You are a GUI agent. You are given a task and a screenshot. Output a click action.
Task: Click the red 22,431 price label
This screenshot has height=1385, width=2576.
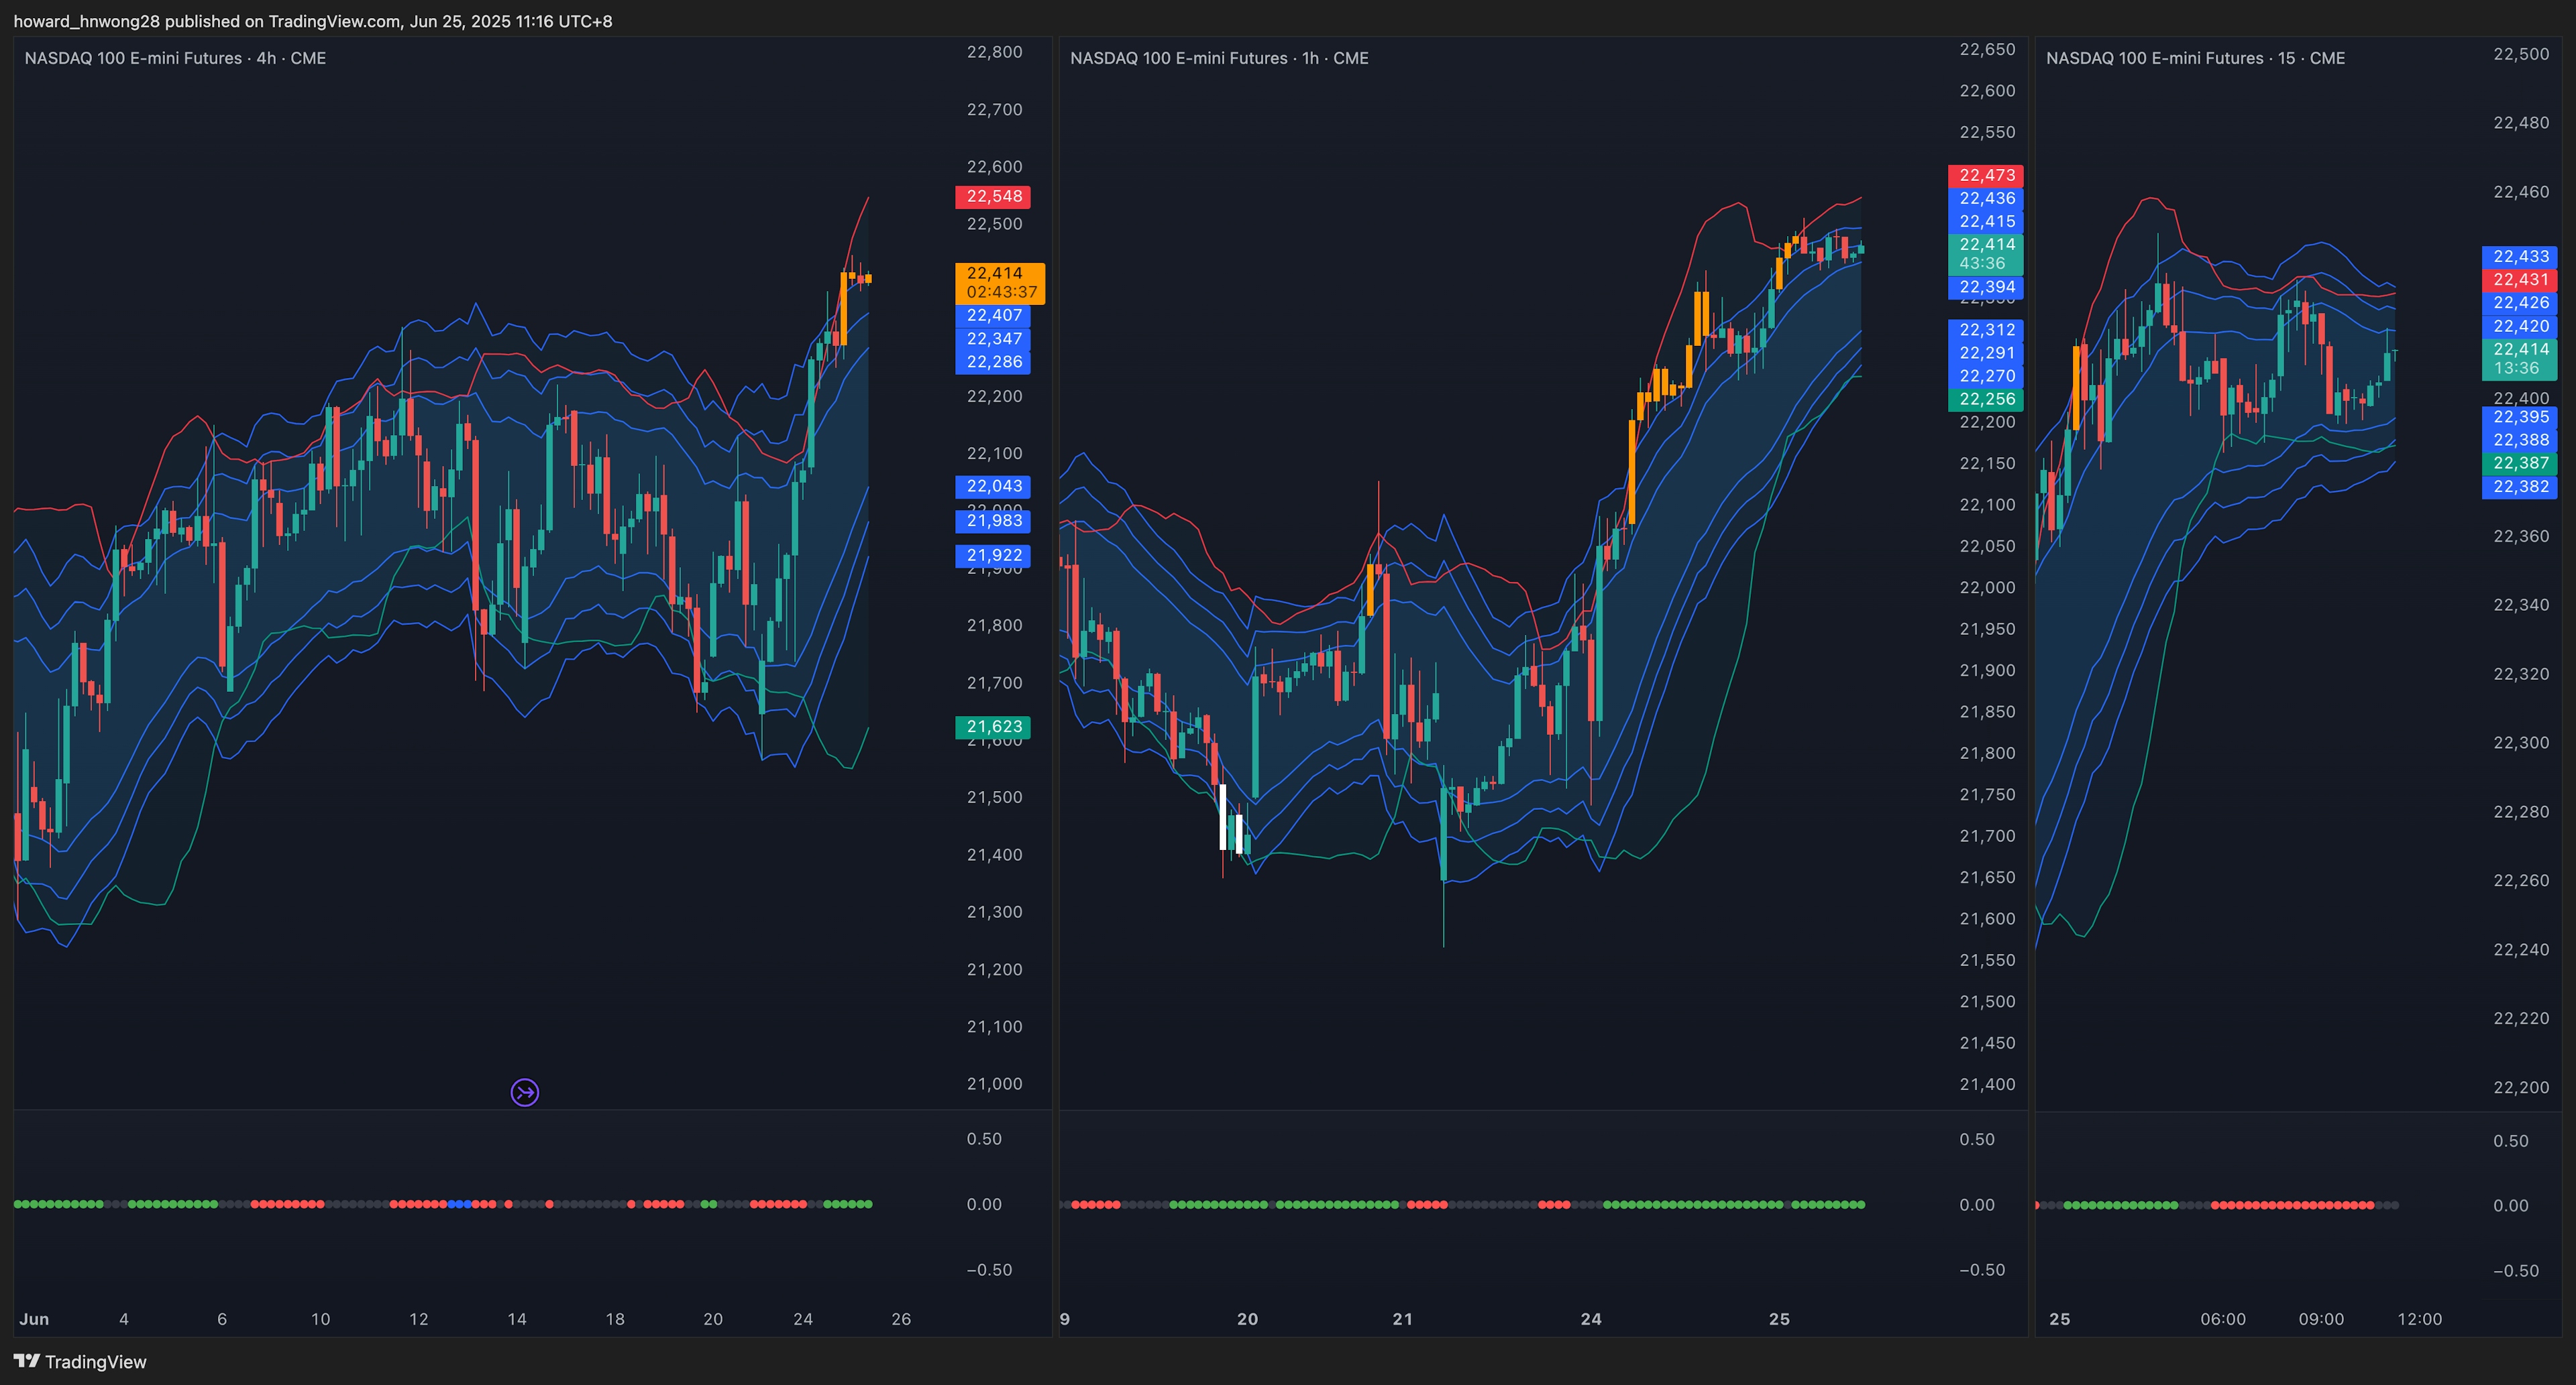[x=2520, y=280]
